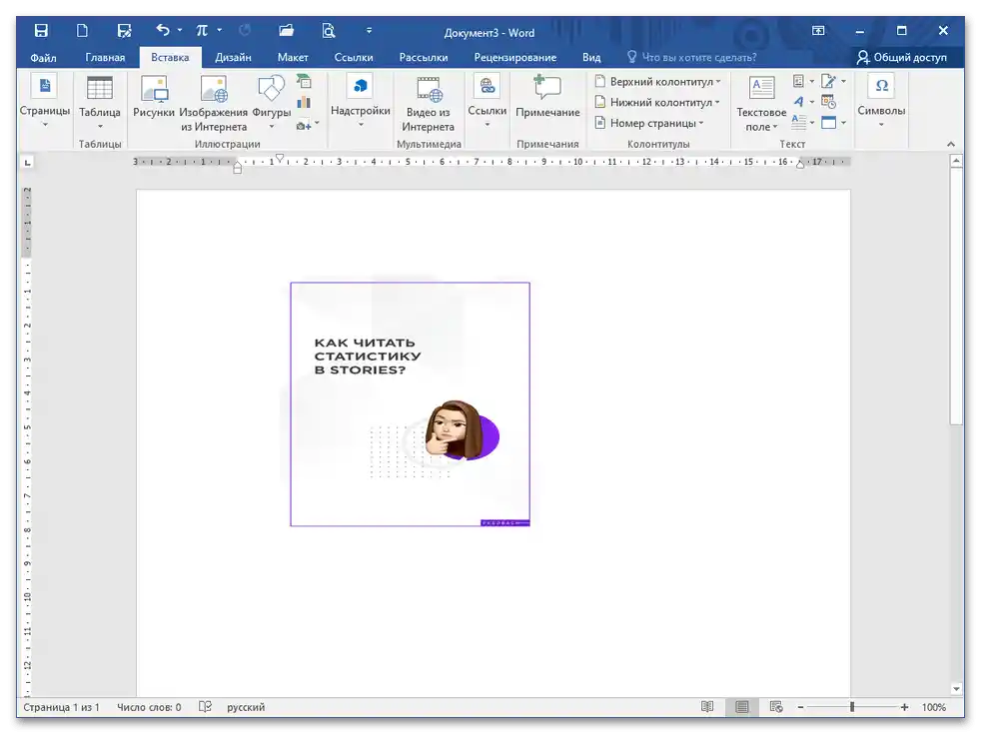The image size is (981, 734).
Task: Click Общий доступ share button
Action: click(x=901, y=58)
